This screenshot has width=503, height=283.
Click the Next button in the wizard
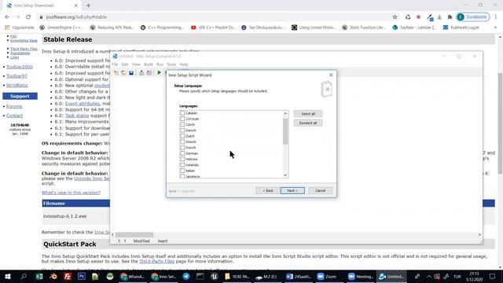pos(292,190)
